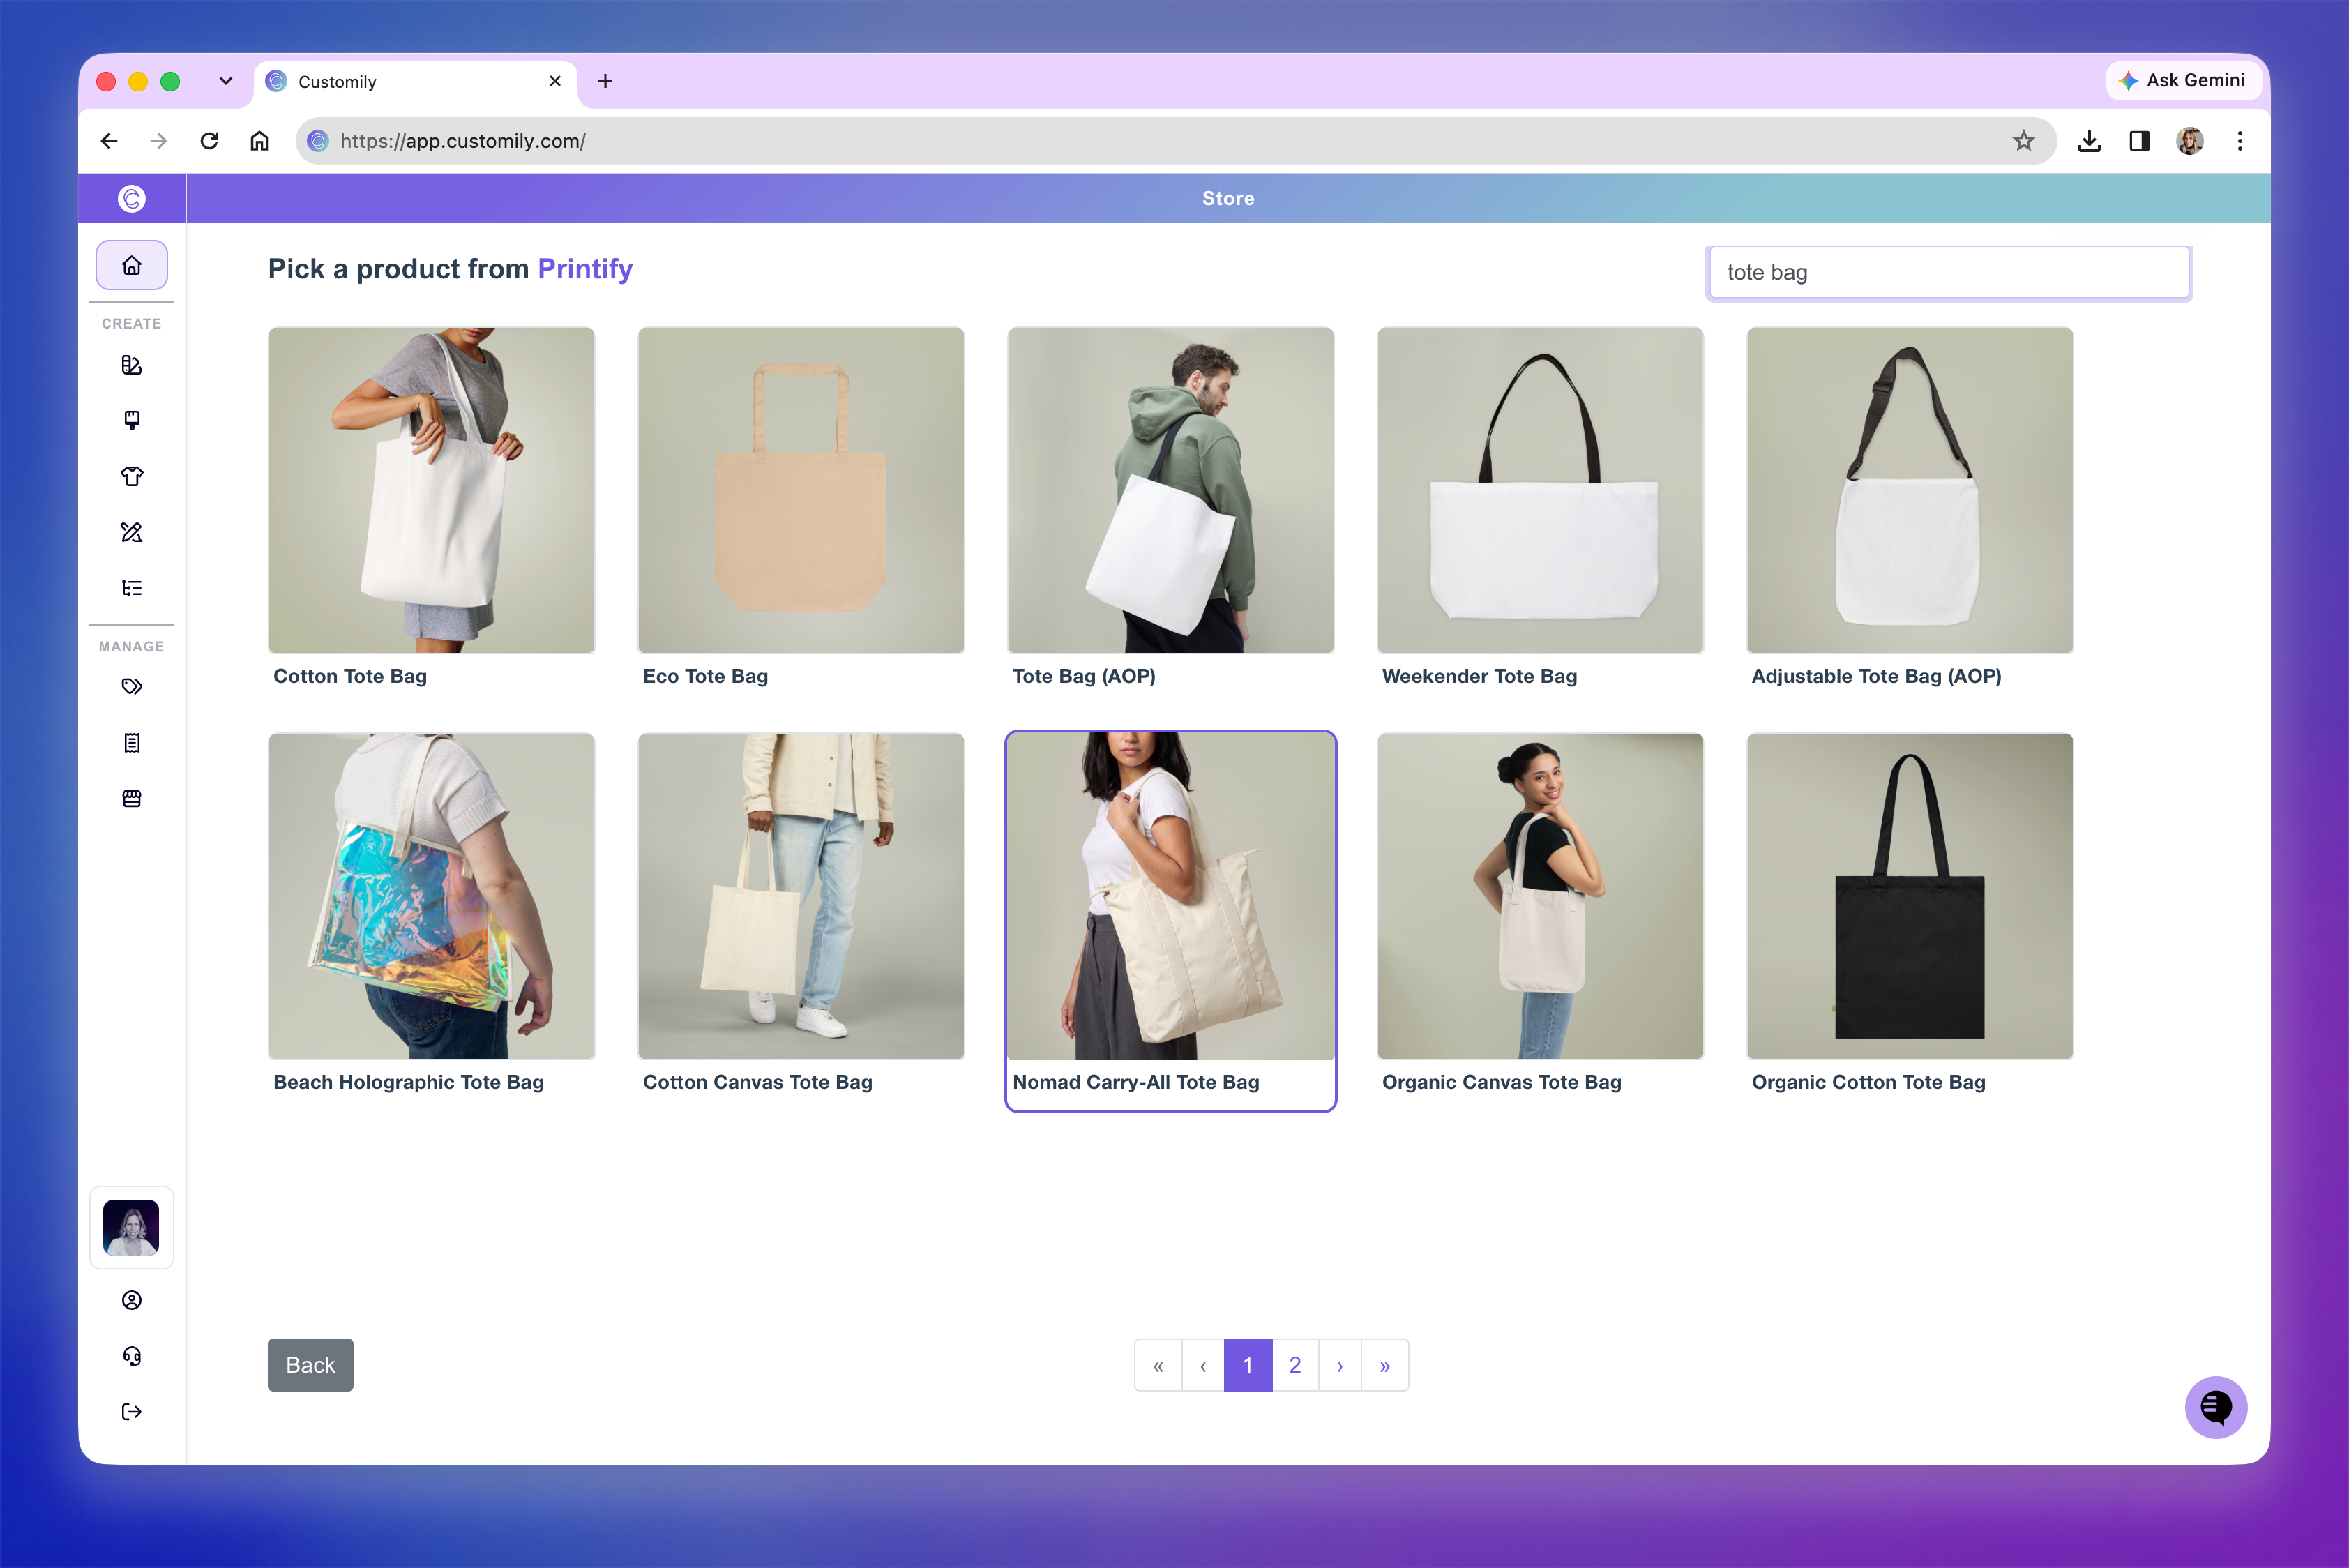Viewport: 2349px width, 1568px height.
Task: Click the tote bag search field
Action: 1949,272
